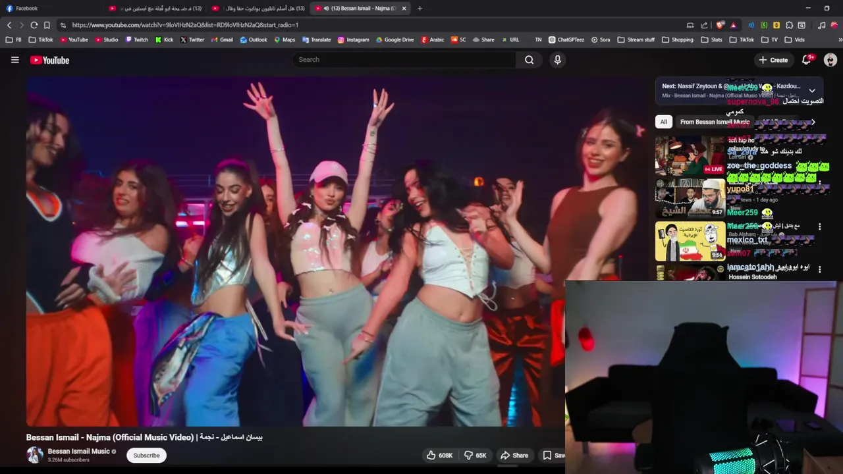The width and height of the screenshot is (843, 474).
Task: Focus the YouTube search box
Action: (404, 60)
